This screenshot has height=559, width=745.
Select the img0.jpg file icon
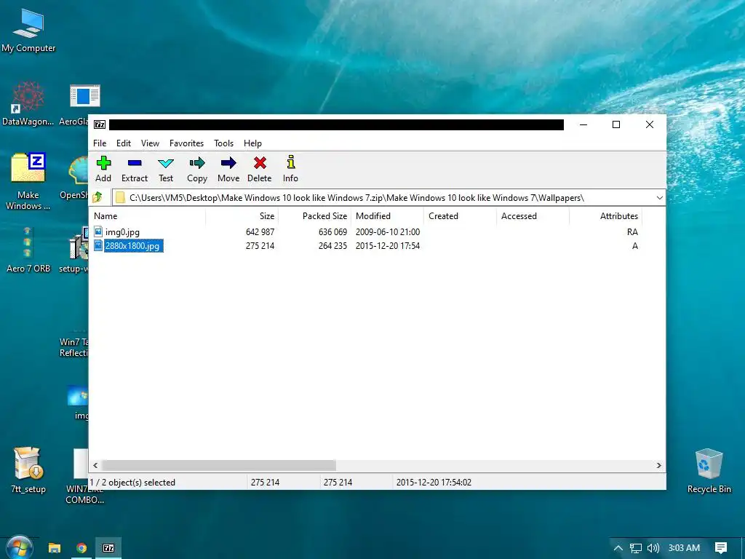tap(98, 232)
